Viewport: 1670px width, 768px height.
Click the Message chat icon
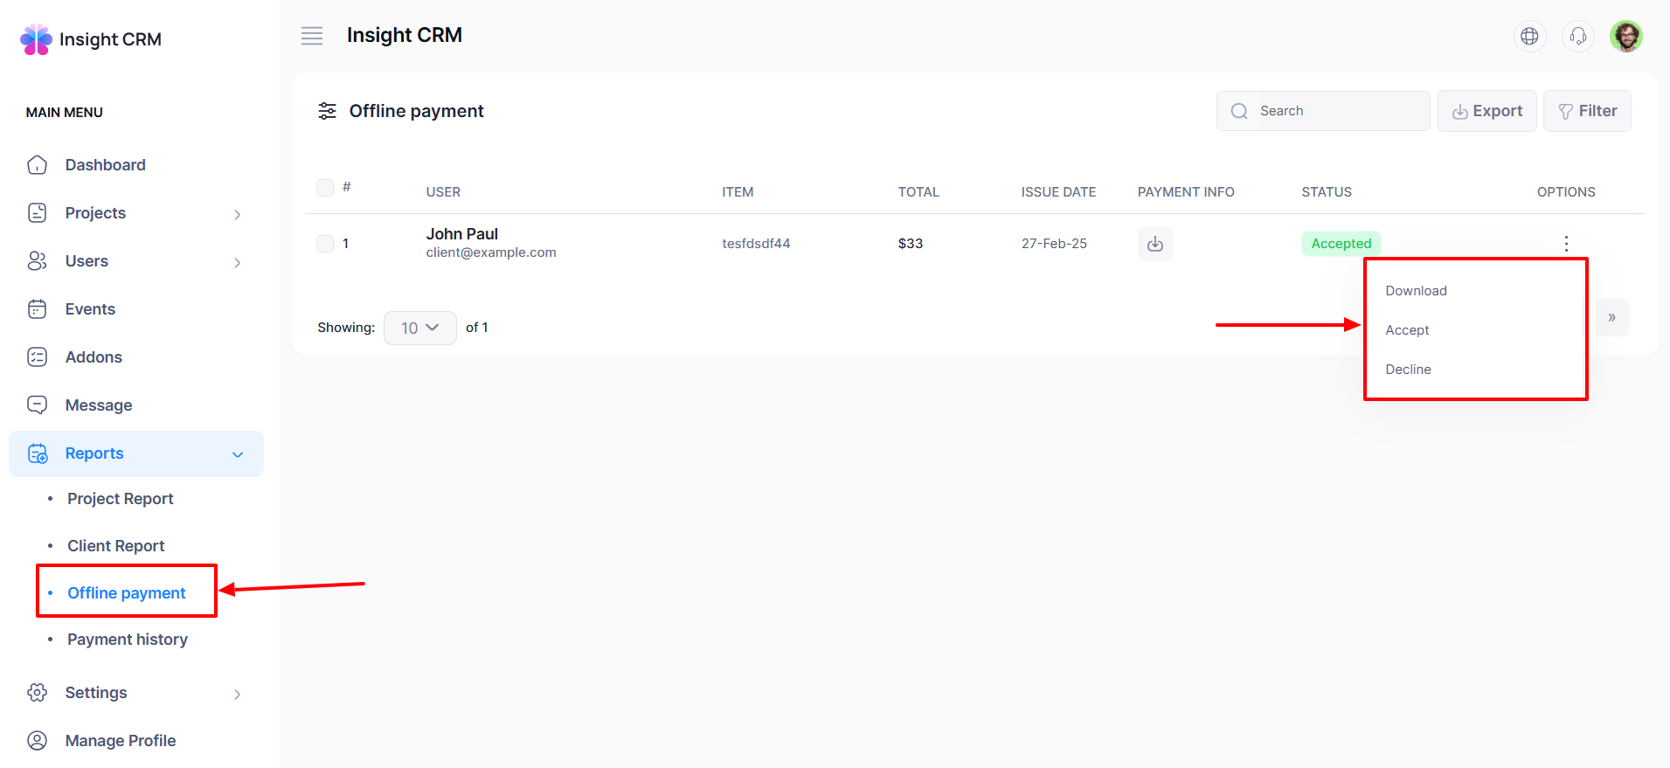[x=38, y=405]
